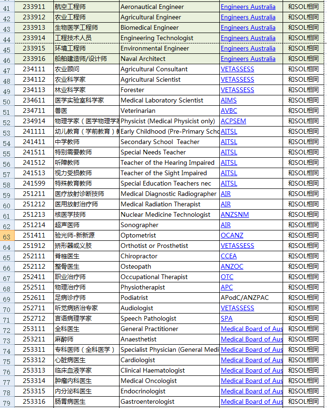Select cell with code 234611

click(x=34, y=101)
